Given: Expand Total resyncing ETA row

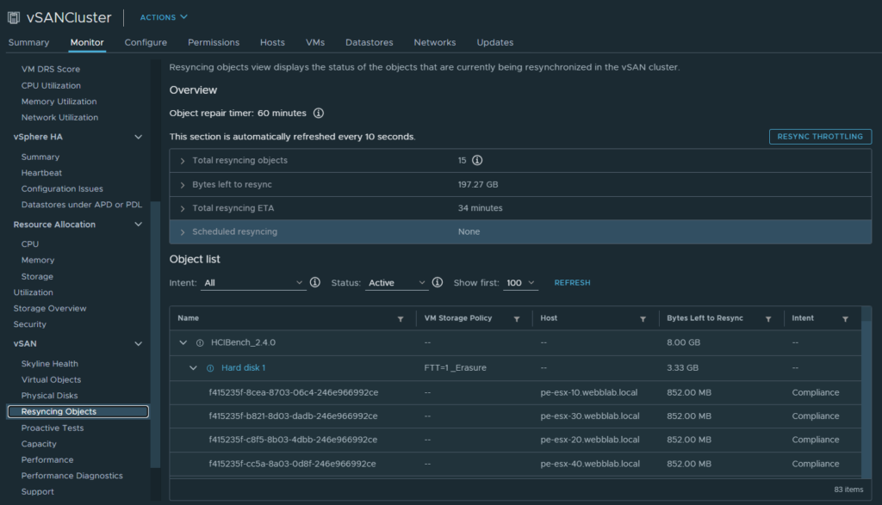Looking at the screenshot, I should [183, 208].
